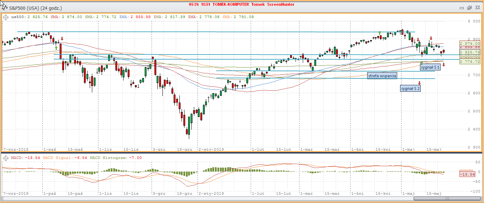Click the chart icon beside S&P500 title
The width and height of the screenshot is (484, 203).
[5, 7]
